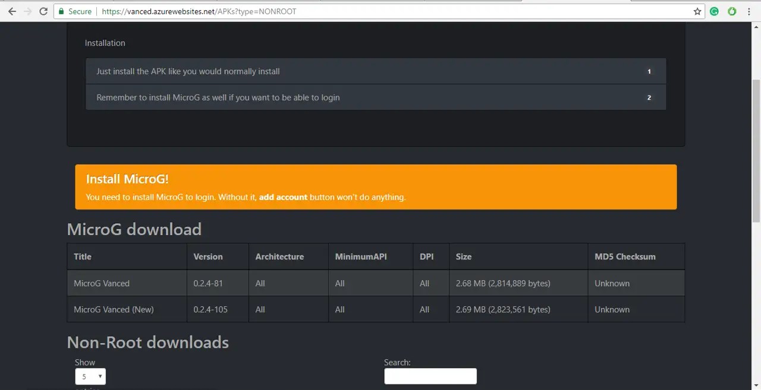This screenshot has height=390, width=761.
Task: Bookmark the page with the star icon
Action: 697,11
